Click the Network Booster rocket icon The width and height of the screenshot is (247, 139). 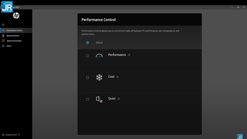click(x=3, y=36)
